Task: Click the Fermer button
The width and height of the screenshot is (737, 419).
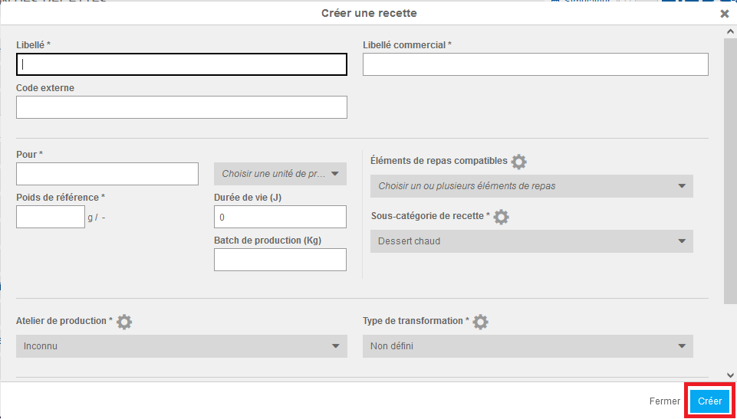Action: coord(664,401)
